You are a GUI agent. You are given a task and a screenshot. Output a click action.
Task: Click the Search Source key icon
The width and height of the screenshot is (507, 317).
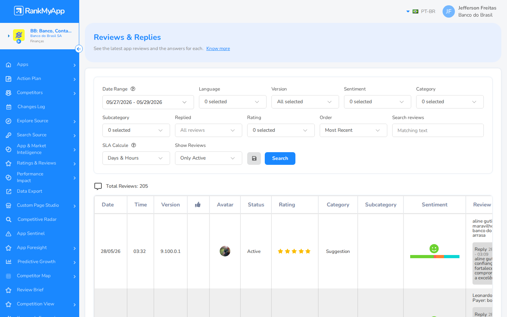tap(8, 135)
